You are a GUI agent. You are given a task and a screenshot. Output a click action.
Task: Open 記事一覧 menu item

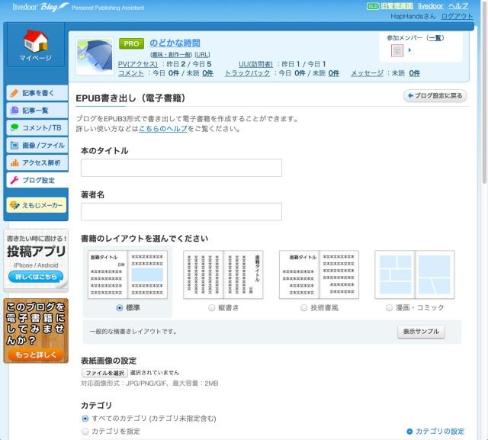pyautogui.click(x=37, y=111)
